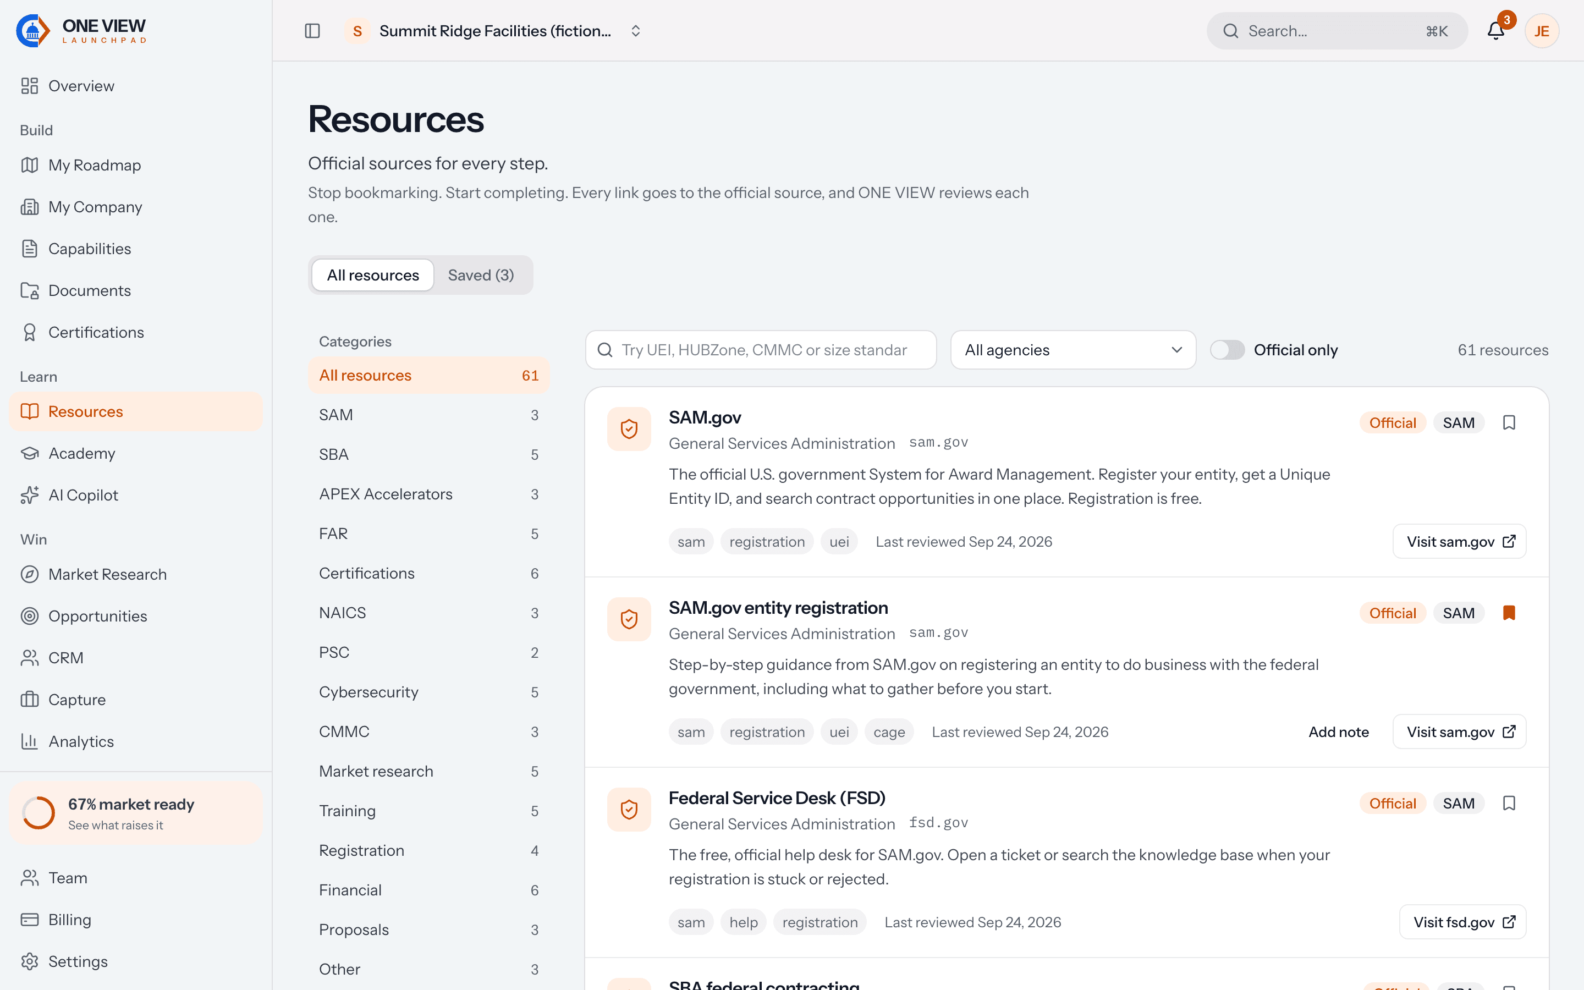
Task: Click the Visit fsd.gov button
Action: [1462, 922]
